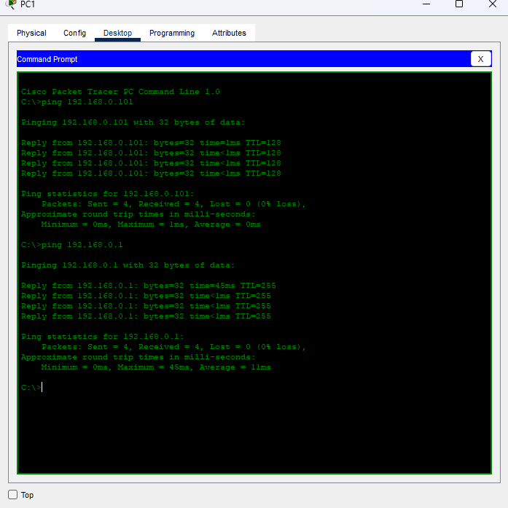
Task: Click the 'ping 192.168.0.1' command line
Action: (x=72, y=245)
